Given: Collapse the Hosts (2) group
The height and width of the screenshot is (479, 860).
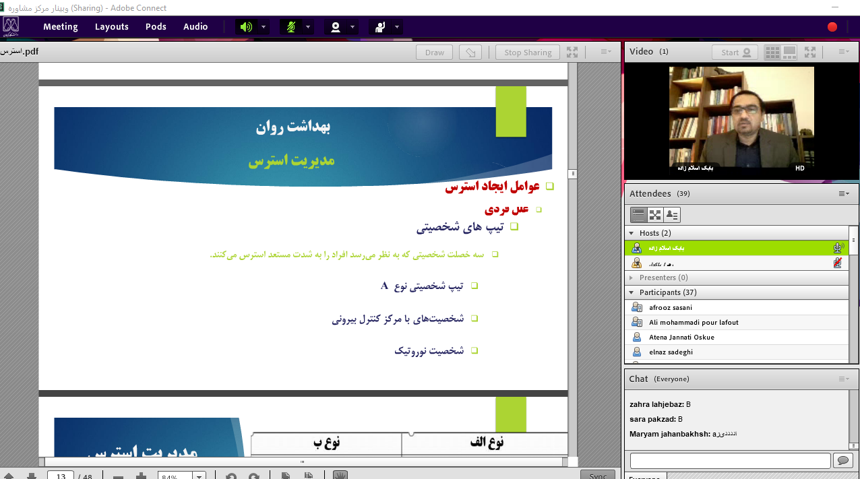Looking at the screenshot, I should click(x=632, y=233).
